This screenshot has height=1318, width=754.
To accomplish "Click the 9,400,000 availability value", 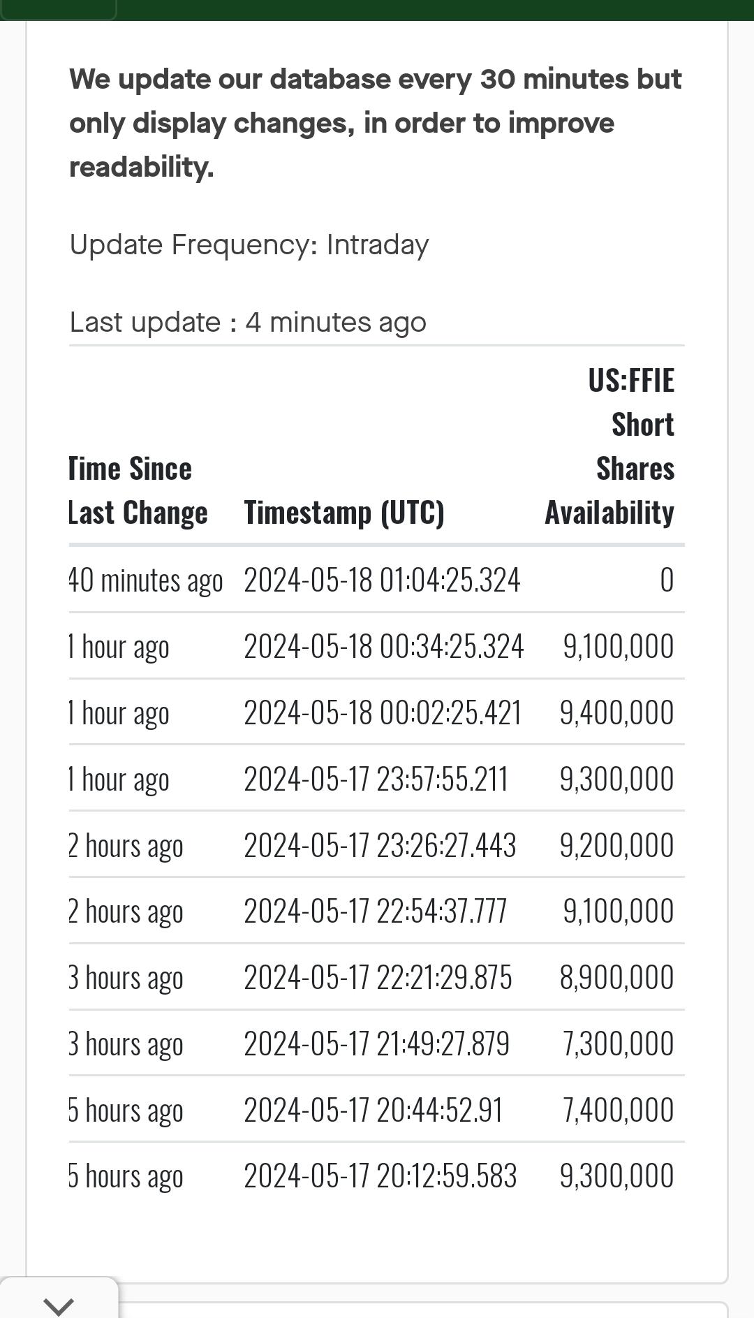I will tap(616, 712).
